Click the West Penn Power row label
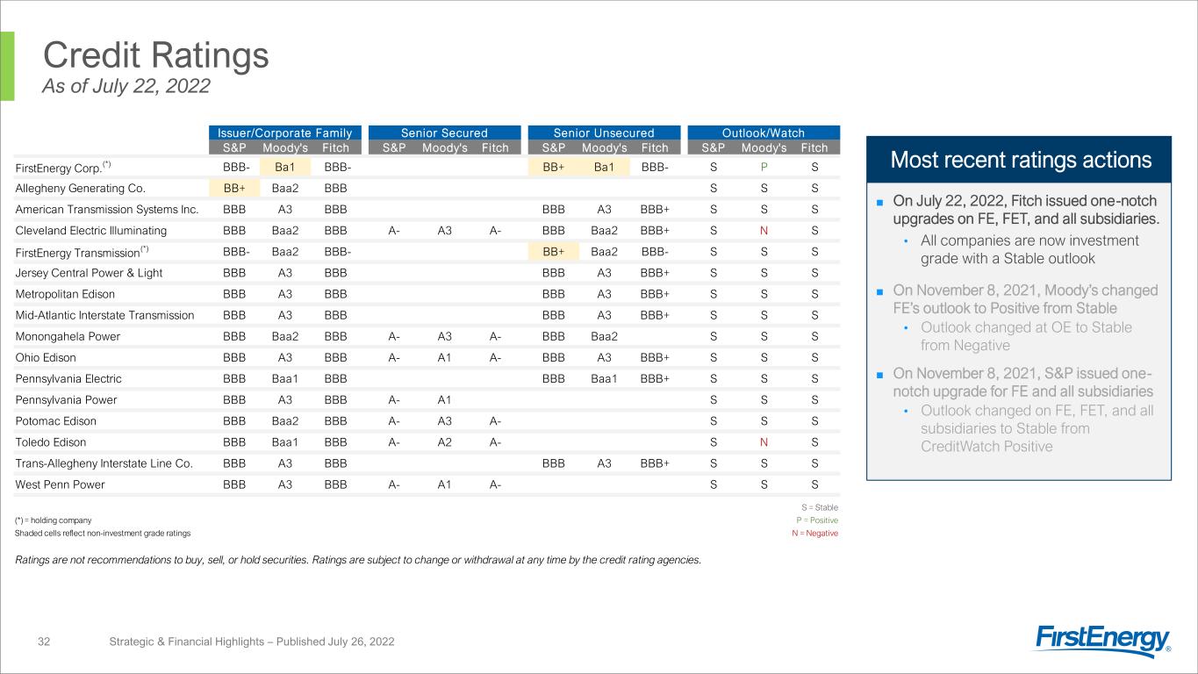Screen dimensions: 1198x674 (x=60, y=484)
